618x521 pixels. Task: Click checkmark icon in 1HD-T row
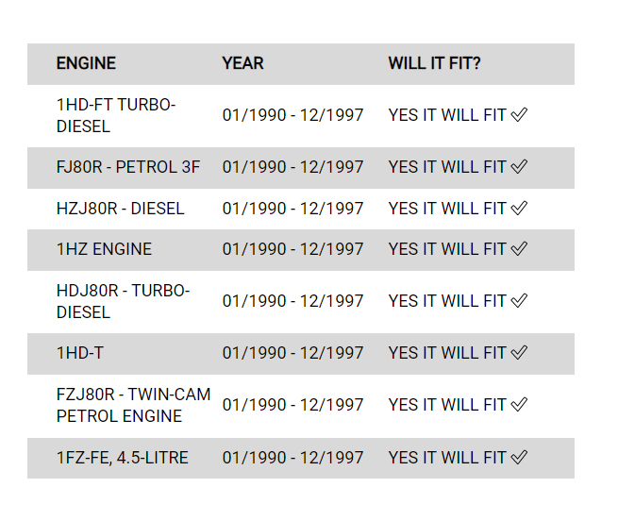[x=519, y=353]
